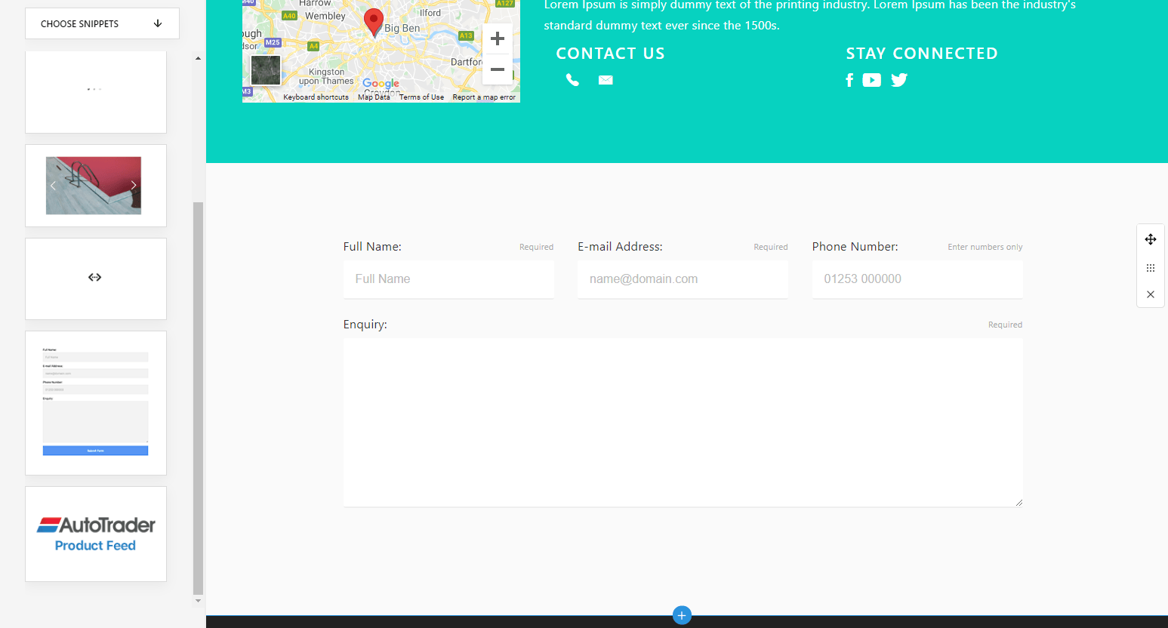Click the Google logo on map
The width and height of the screenshot is (1168, 628).
(381, 84)
